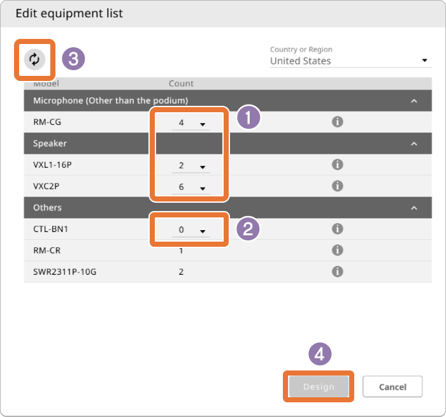Collapse the Microphone section
The width and height of the screenshot is (446, 417).
414,101
